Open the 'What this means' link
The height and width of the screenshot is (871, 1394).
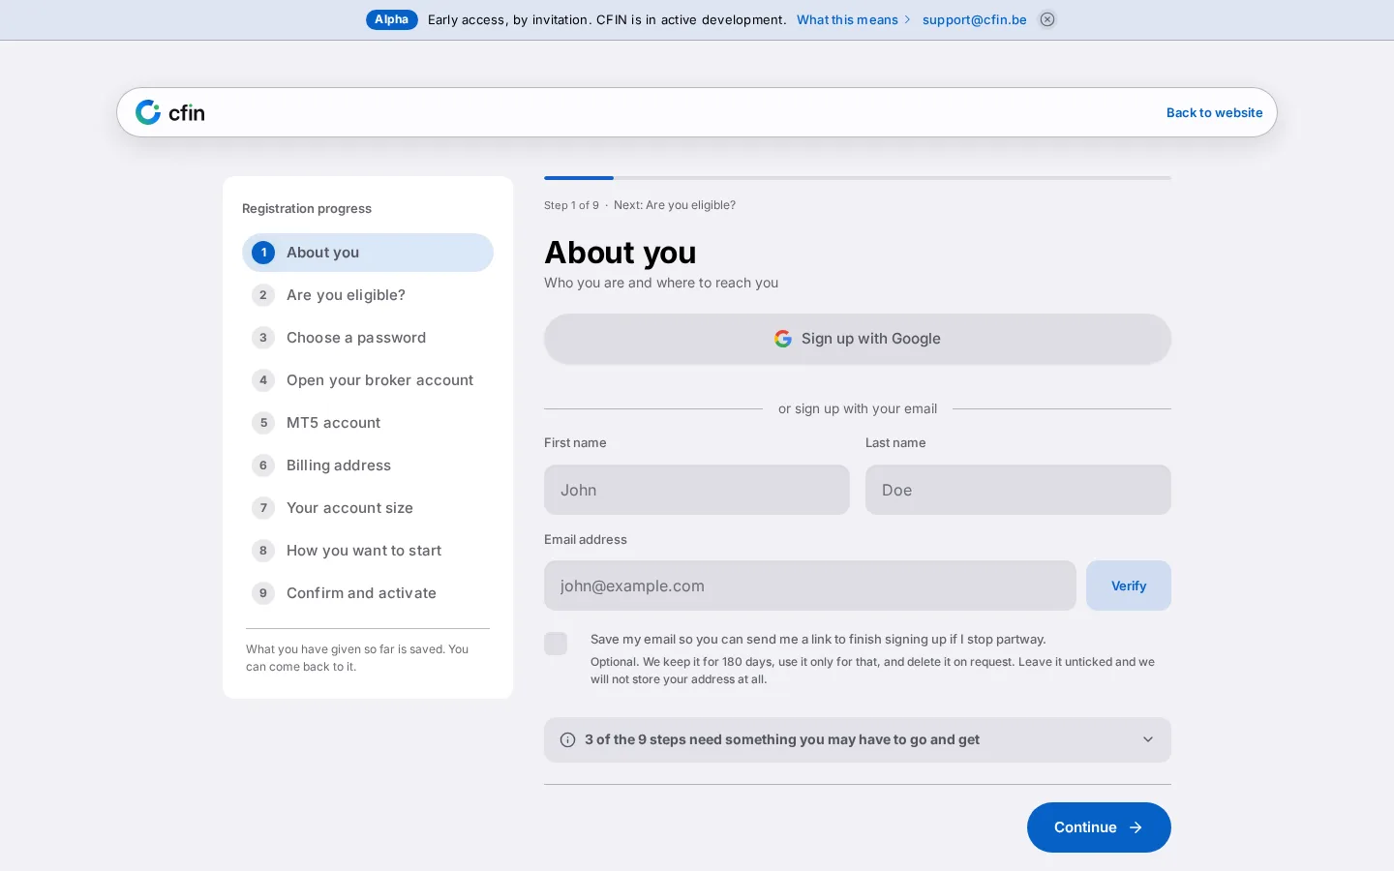853,19
